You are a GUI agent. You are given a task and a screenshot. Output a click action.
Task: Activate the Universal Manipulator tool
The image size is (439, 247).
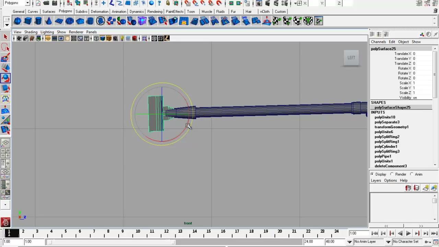[x=5, y=99]
